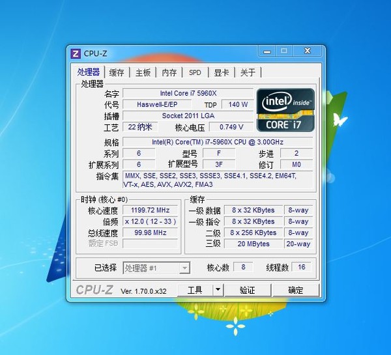Viewport: 391px width, 355px height.
Task: Click the Intel Core i7 inside logo
Action: pos(285,110)
